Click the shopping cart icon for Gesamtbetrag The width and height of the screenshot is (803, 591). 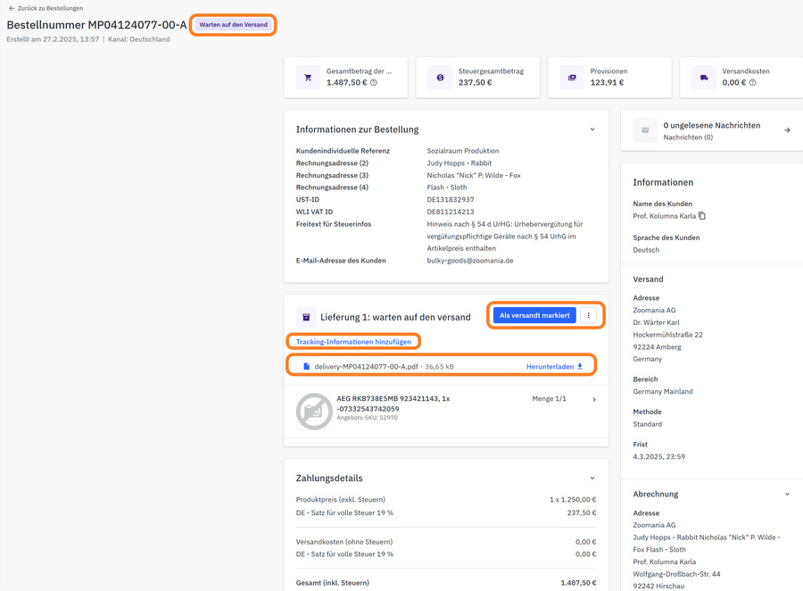(308, 78)
